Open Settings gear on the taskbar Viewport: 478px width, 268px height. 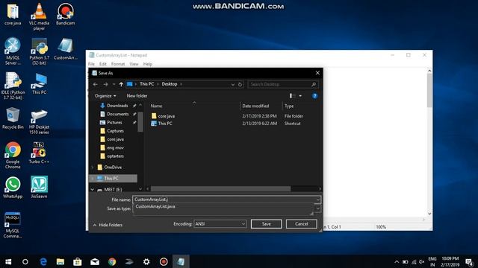[146, 261]
